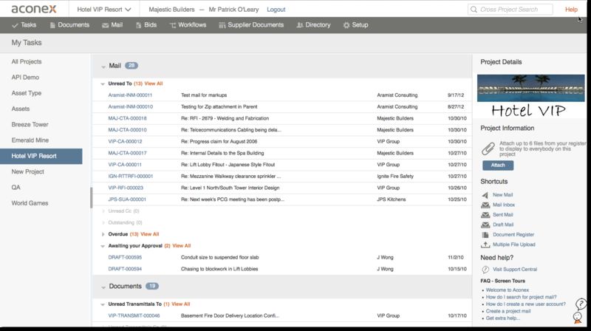
Task: Open mail Aramist-INM-000011
Action: tap(130, 95)
